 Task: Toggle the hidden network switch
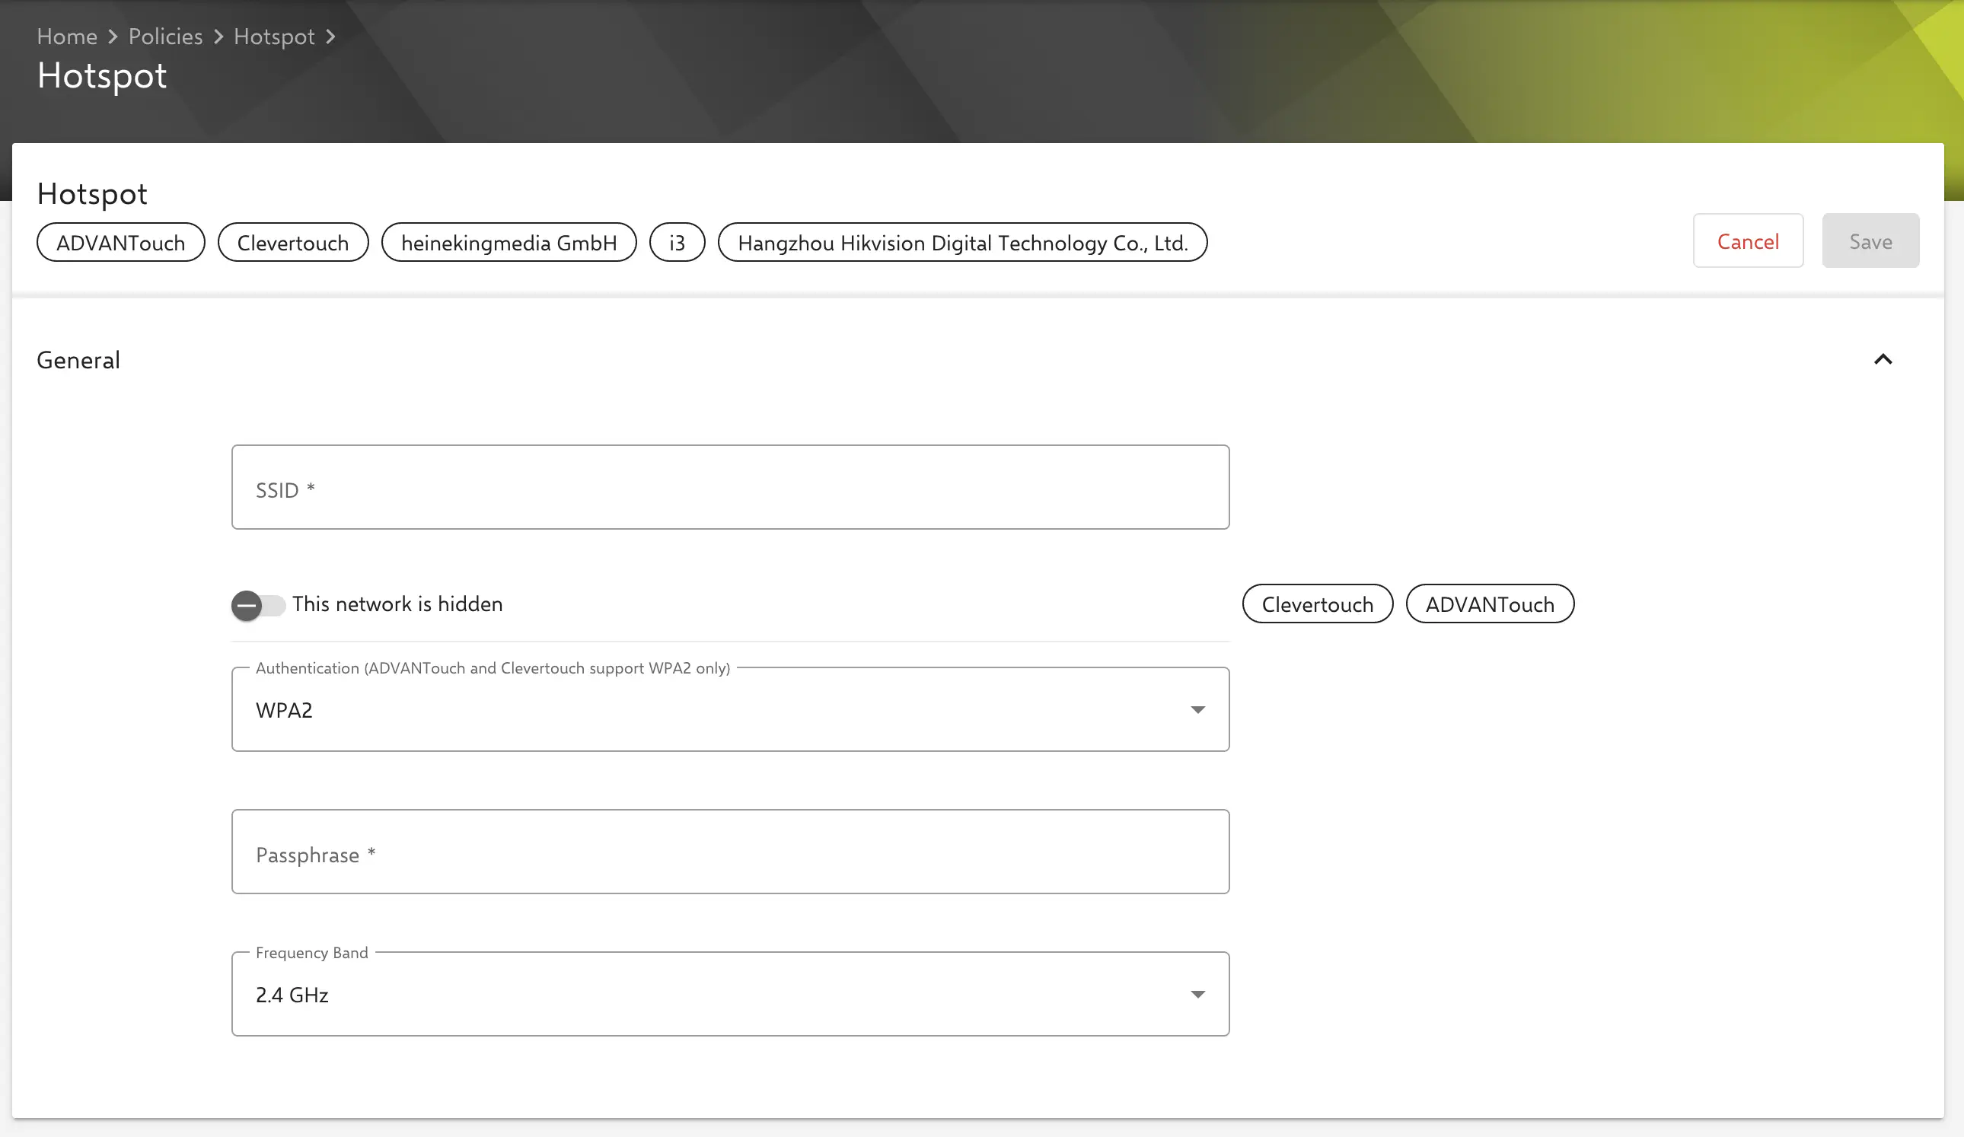[x=257, y=606]
